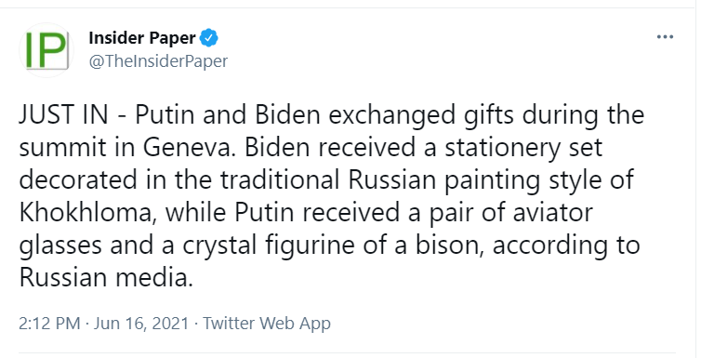Image resolution: width=701 pixels, height=358 pixels.
Task: Open the Insider Paper display name link
Action: click(142, 38)
